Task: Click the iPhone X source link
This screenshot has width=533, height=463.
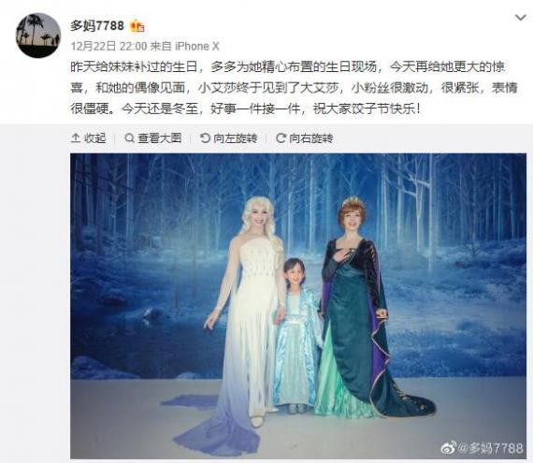Action: point(197,46)
